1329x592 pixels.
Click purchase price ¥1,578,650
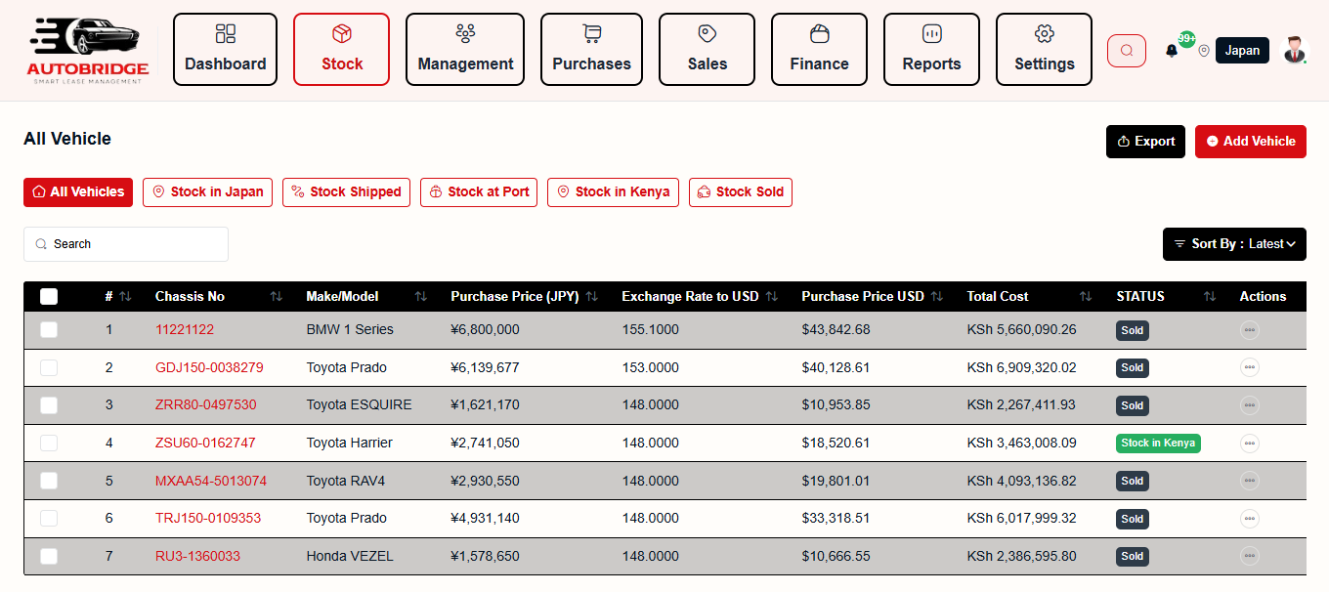[x=485, y=557]
